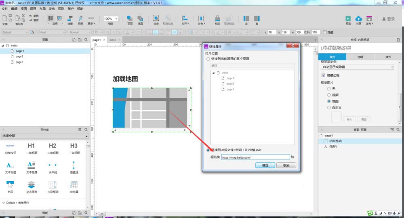404x218 pixels.
Task: Select the link to URL or file radio
Action: point(208,150)
